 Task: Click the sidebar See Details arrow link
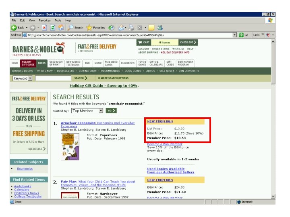[x=37, y=149]
